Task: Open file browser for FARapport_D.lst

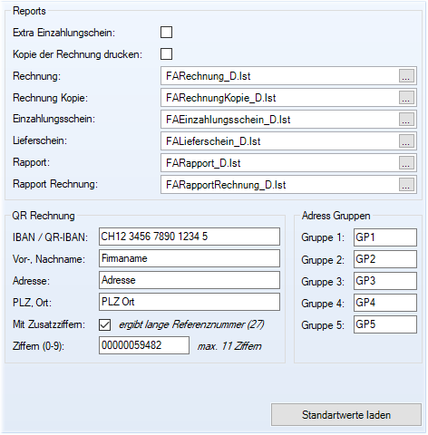Action: [x=406, y=163]
